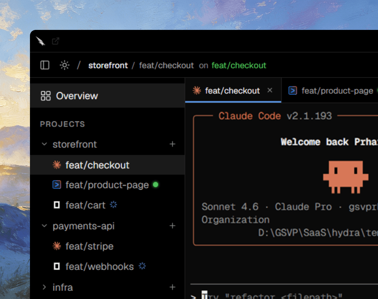Viewport: 378px width, 299px height.
Task: Click the Claude Code v2.1.193 title
Action: [x=275, y=116]
